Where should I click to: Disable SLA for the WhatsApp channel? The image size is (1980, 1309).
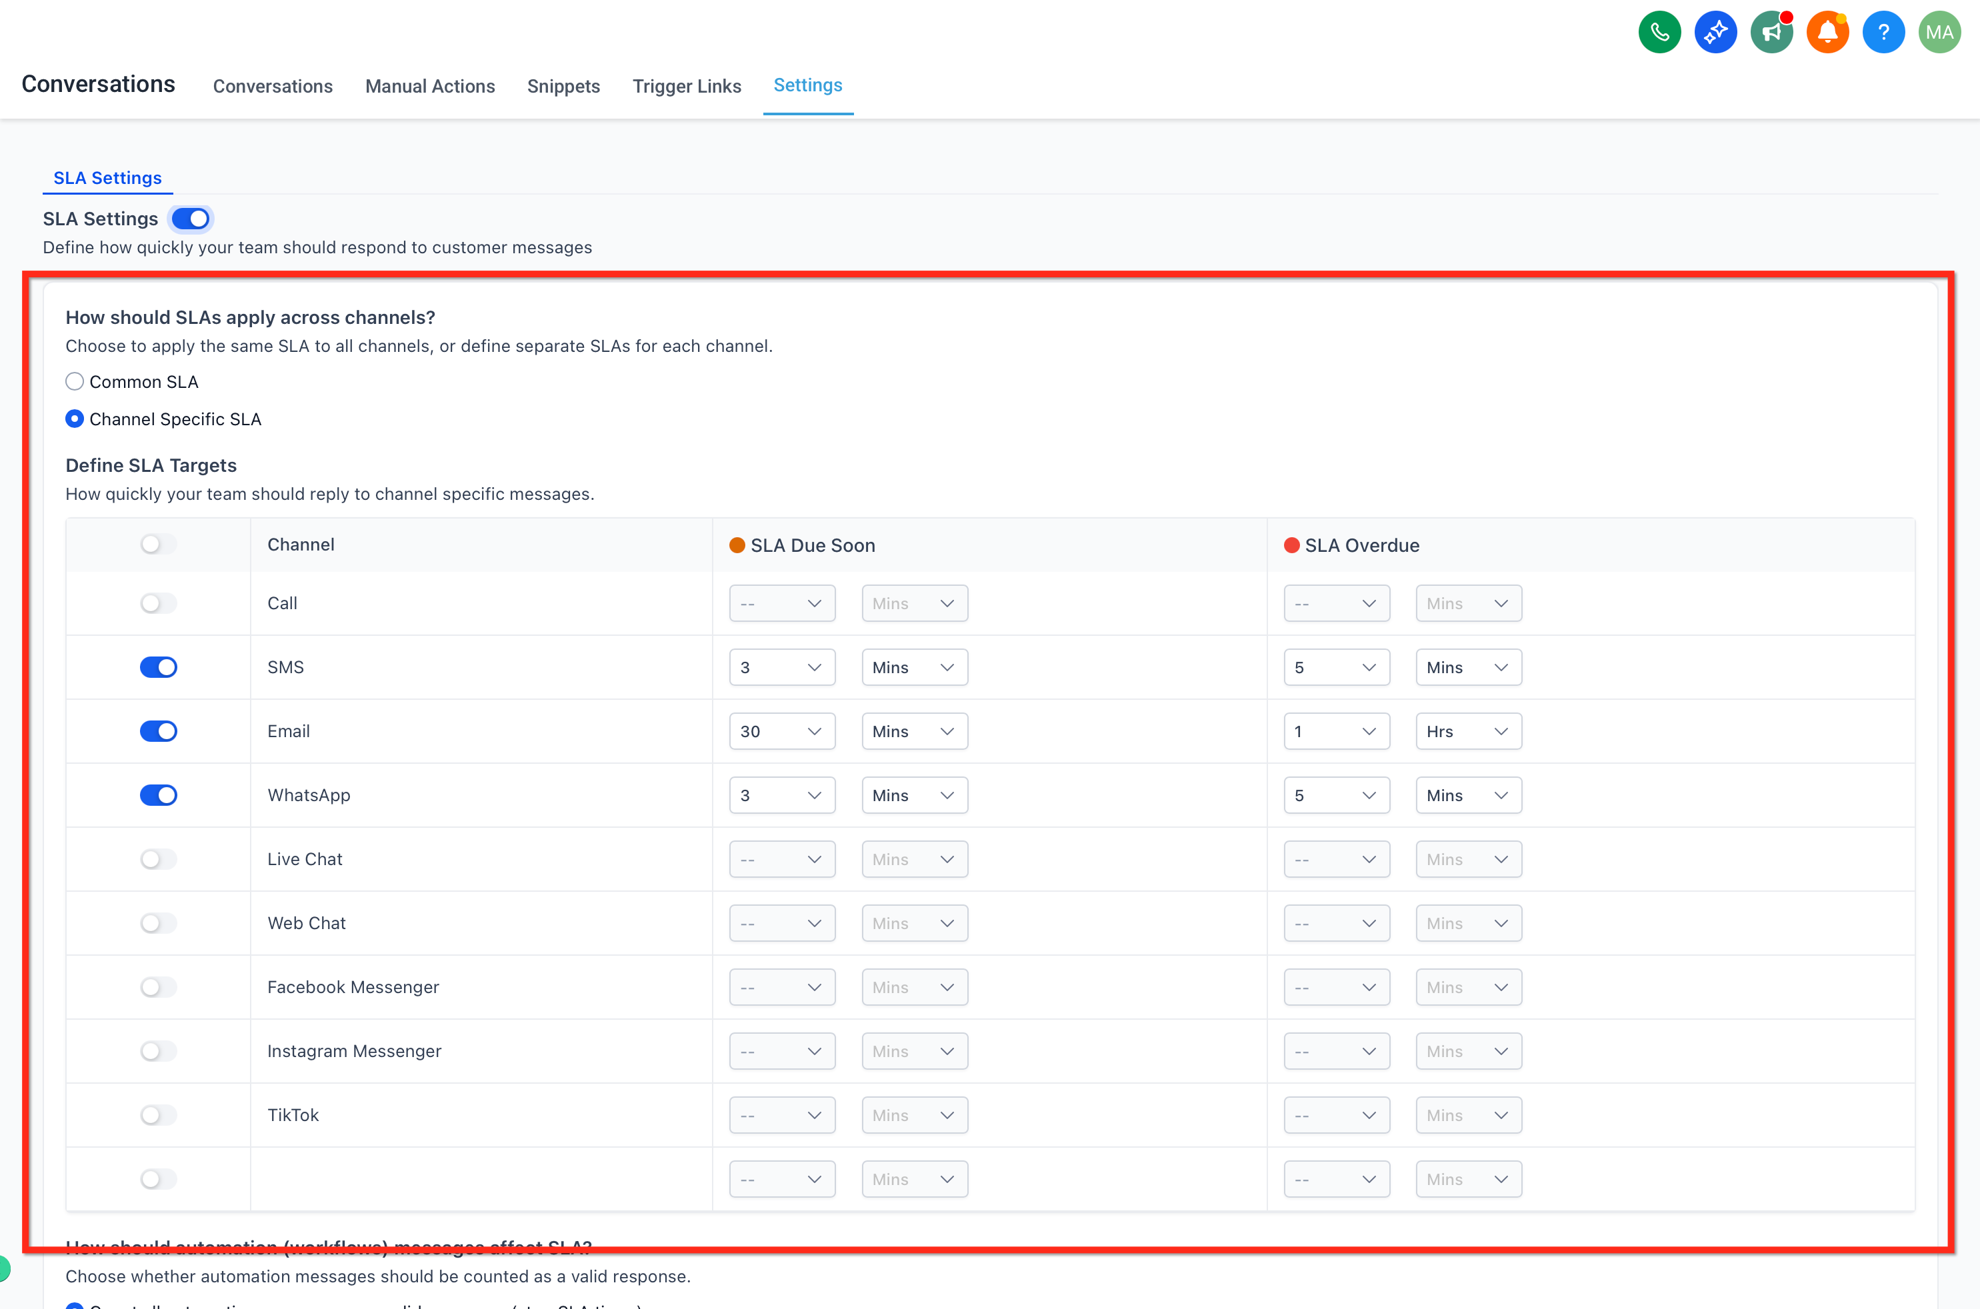click(x=158, y=794)
